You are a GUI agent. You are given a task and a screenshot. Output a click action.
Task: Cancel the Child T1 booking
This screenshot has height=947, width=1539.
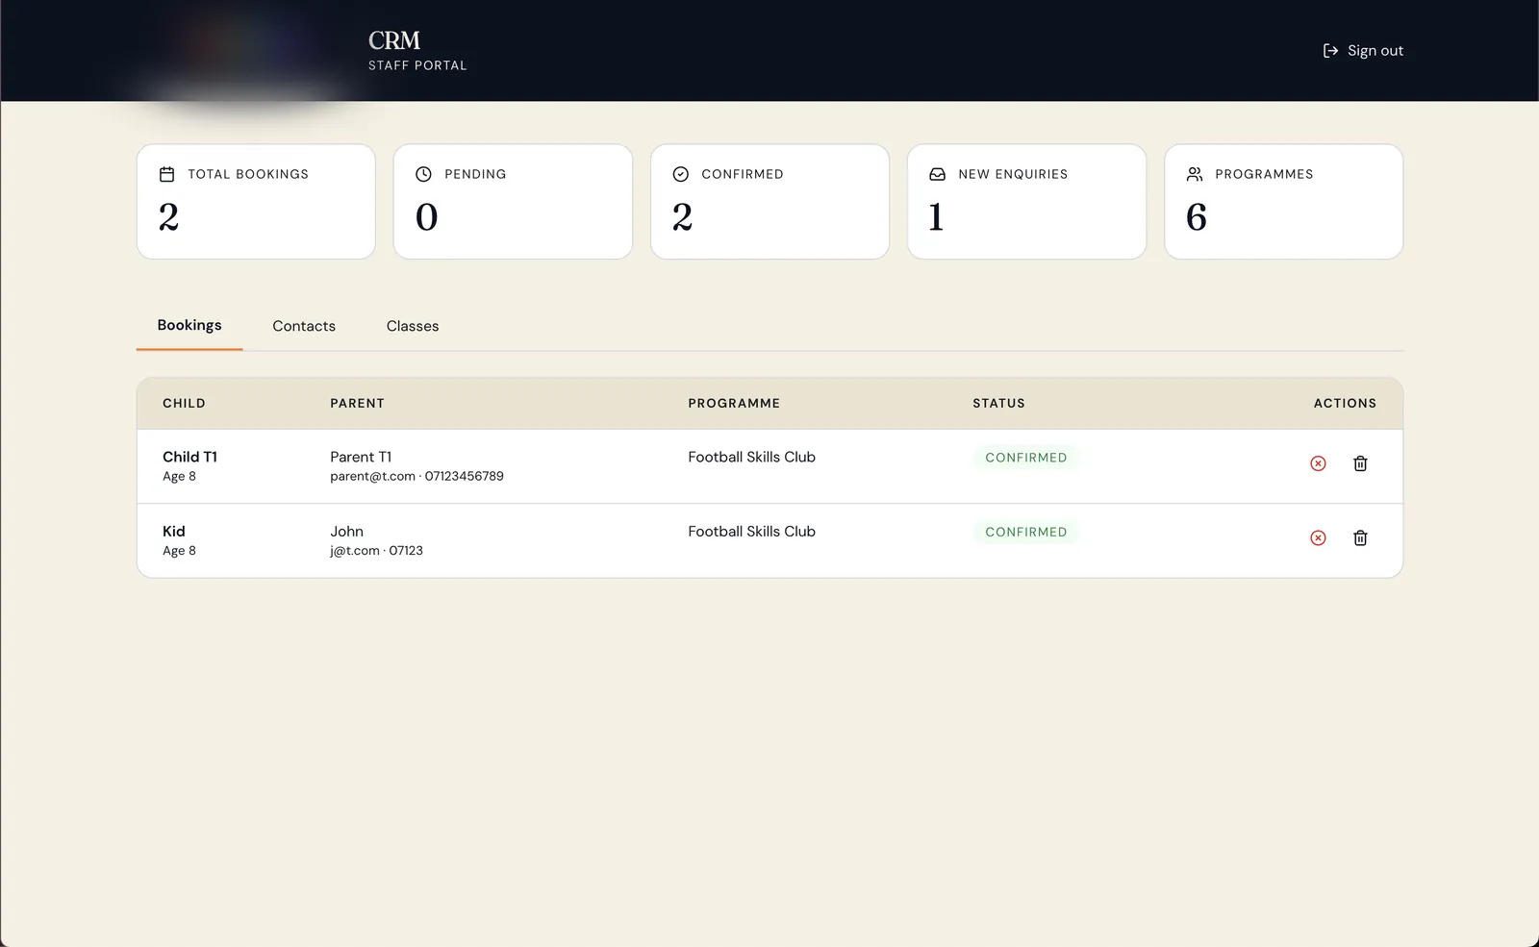coord(1318,463)
